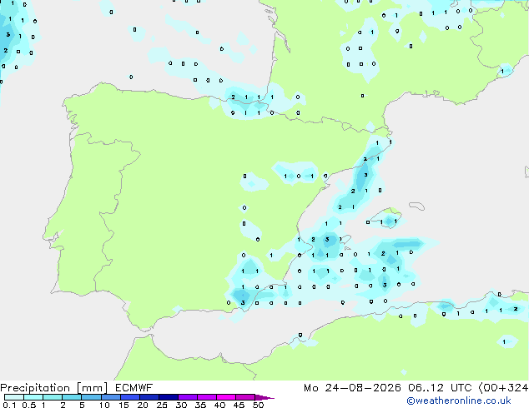Click the '10' legend scale label
The image size is (529, 408).
click(104, 405)
